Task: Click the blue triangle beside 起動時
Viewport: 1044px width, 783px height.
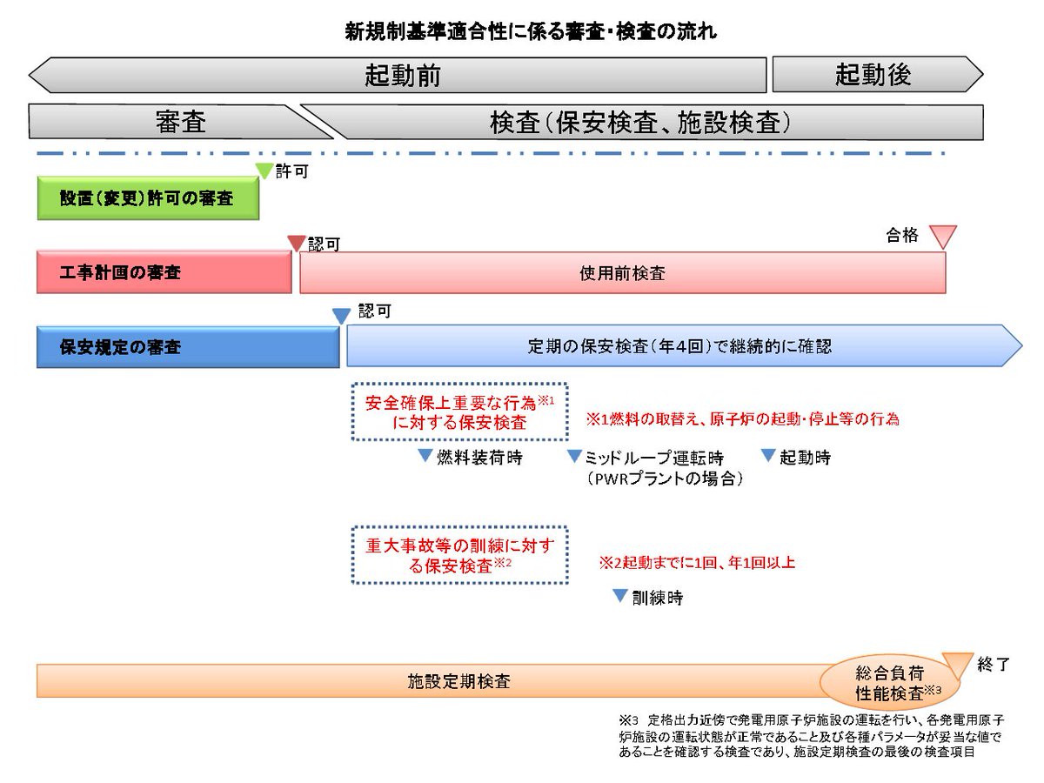Action: pos(768,455)
